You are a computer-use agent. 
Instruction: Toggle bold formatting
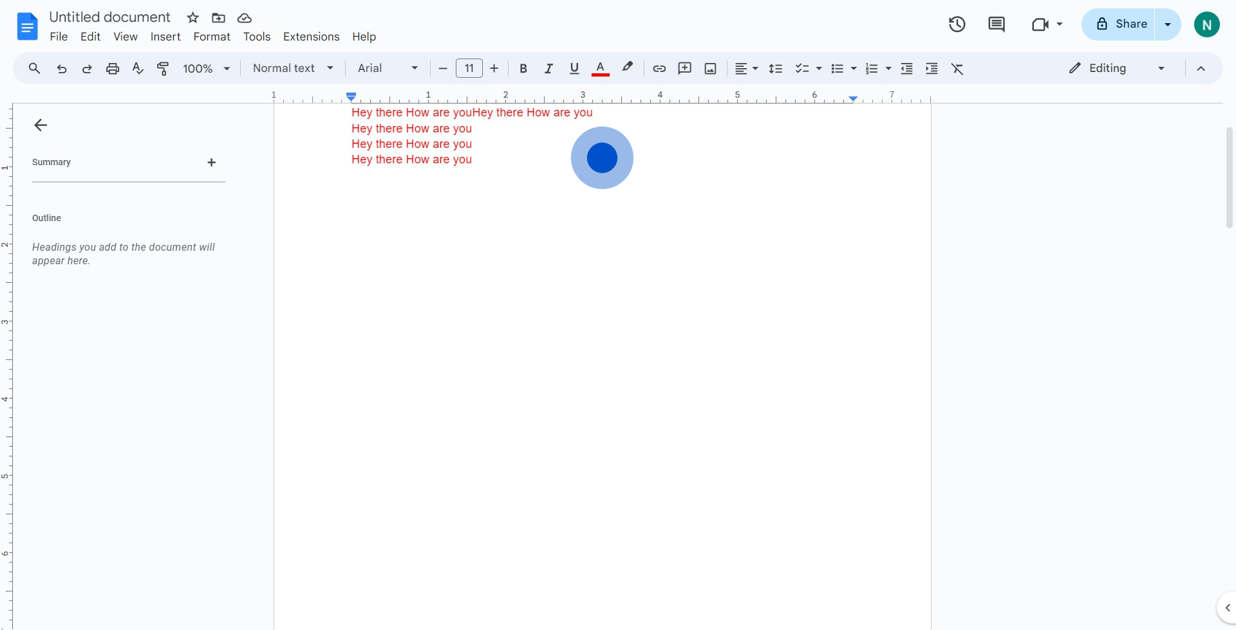[x=523, y=68]
